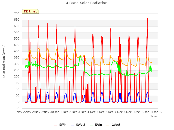Click the 350 y-axis tick label
This screenshot has height=130, width=174.
pos(17,58)
